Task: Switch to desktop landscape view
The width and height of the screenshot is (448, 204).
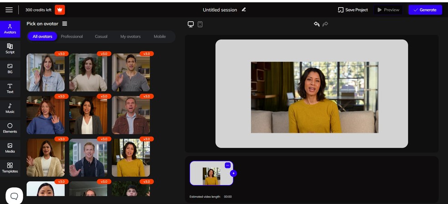Action: pos(191,24)
